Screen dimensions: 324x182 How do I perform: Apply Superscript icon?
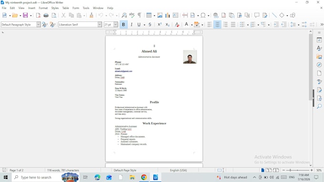point(160,25)
